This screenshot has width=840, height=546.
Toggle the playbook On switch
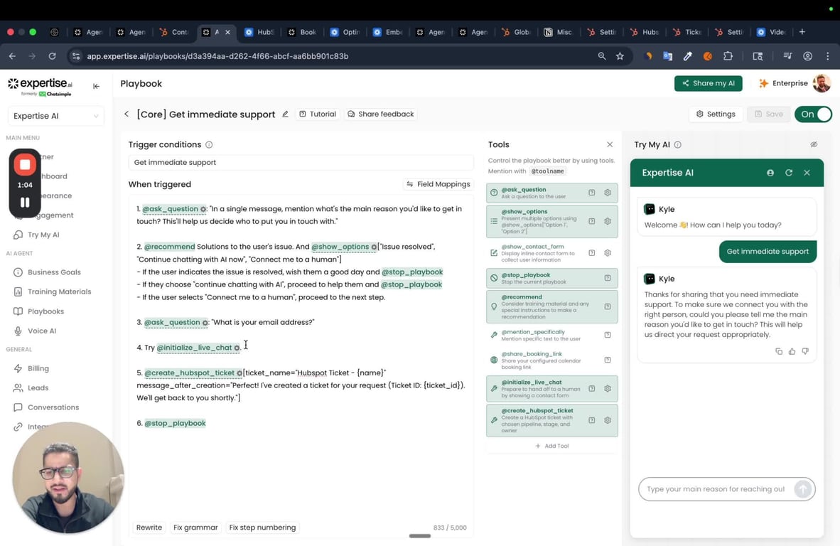coord(813,114)
